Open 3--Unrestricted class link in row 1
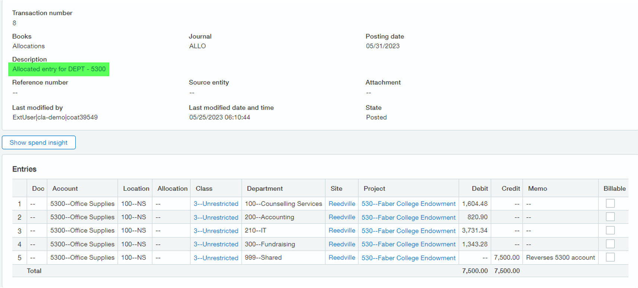 coord(216,204)
